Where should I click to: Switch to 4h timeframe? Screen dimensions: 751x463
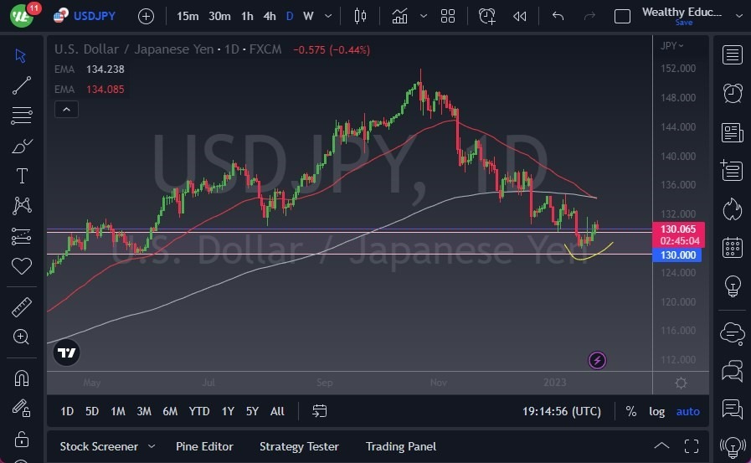(270, 16)
